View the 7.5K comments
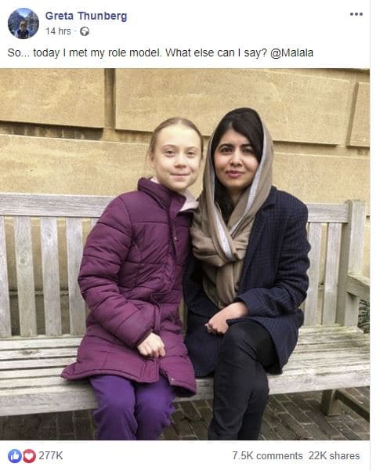This screenshot has width=376, height=471. pos(267,455)
